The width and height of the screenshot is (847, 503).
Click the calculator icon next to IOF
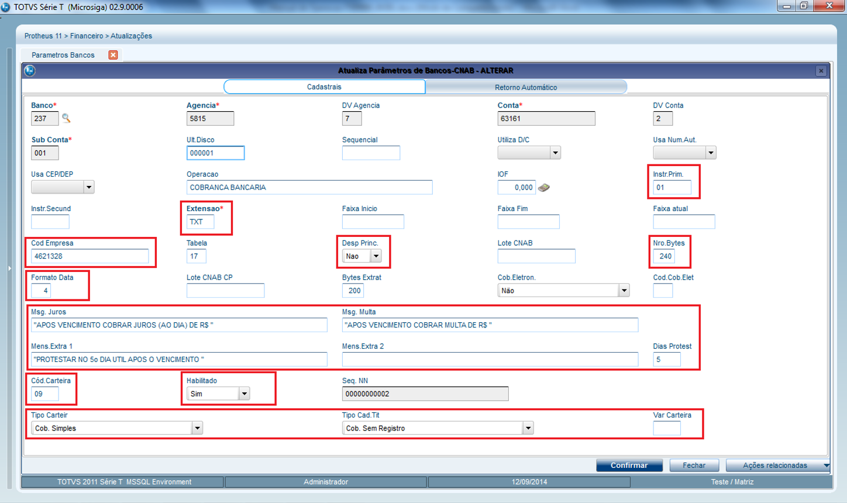(x=544, y=188)
